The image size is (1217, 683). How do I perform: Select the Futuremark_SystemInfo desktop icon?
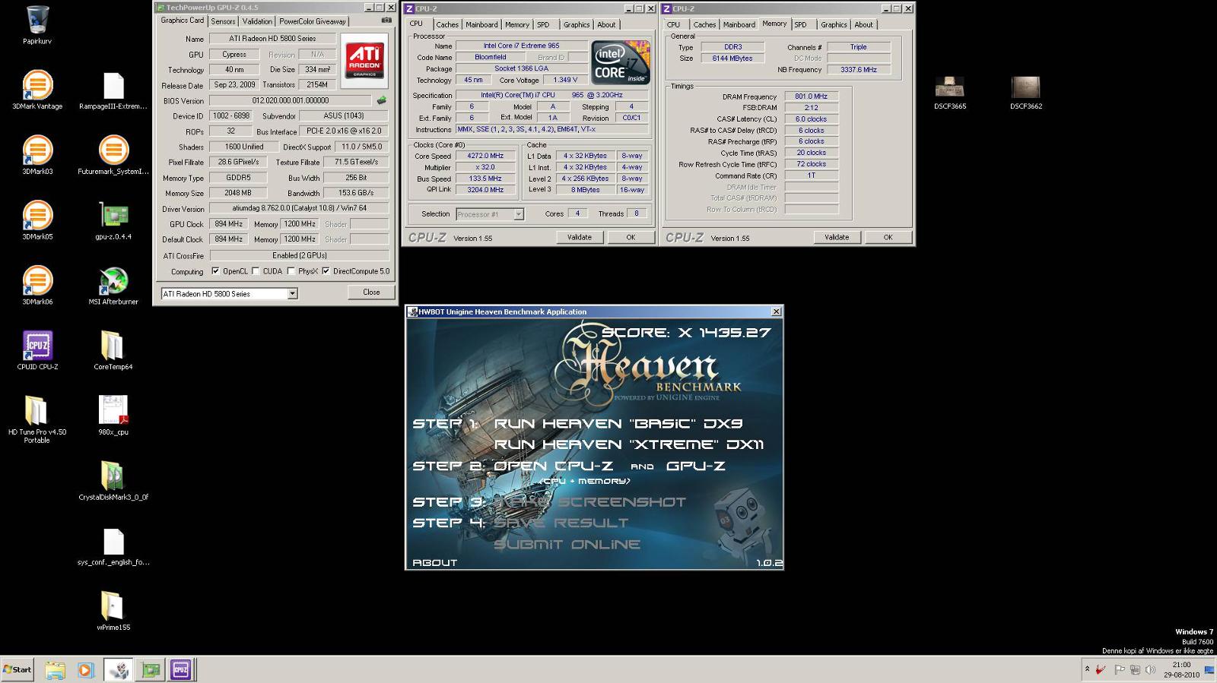point(113,154)
